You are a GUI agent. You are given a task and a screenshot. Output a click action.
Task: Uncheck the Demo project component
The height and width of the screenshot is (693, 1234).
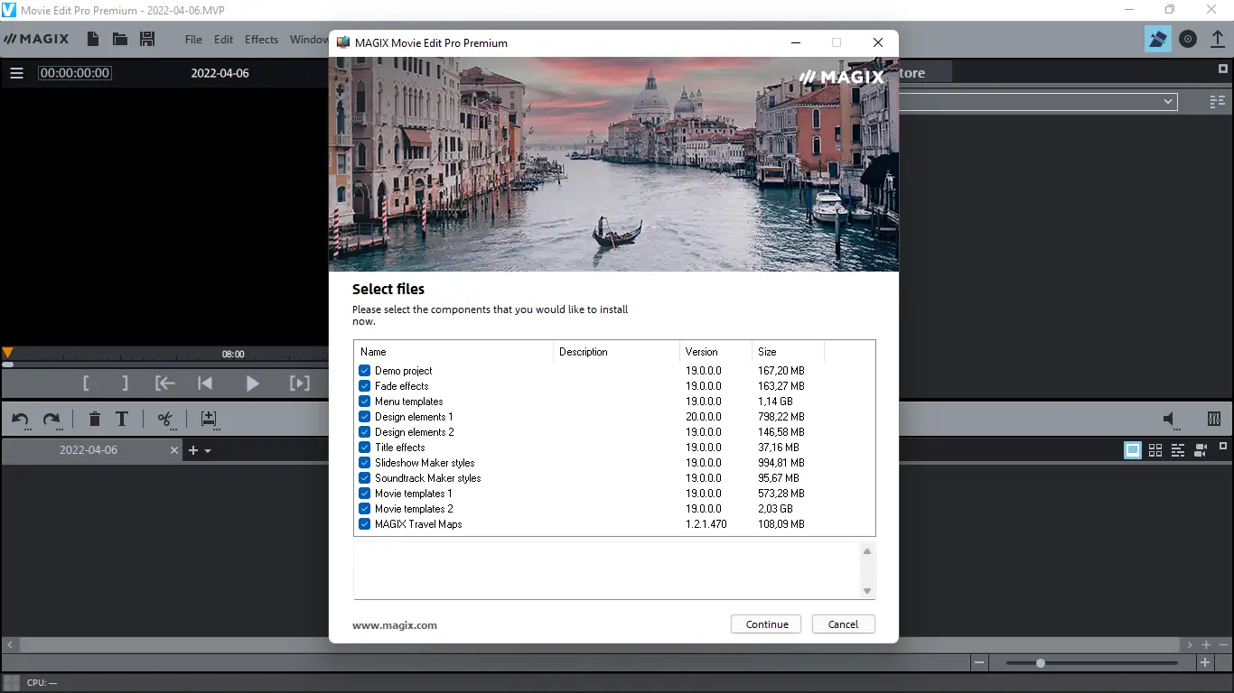364,370
